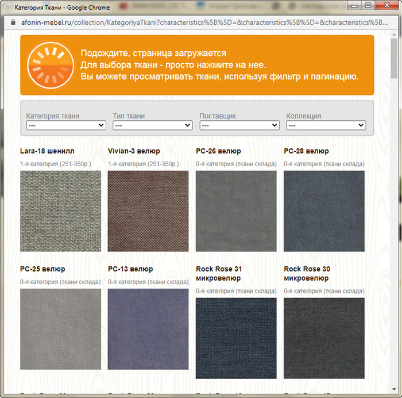The image size is (402, 398).
Task: Click the scrollbar up arrow
Action: (x=394, y=35)
